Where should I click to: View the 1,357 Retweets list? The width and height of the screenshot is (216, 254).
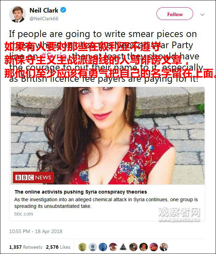[x=26, y=247]
